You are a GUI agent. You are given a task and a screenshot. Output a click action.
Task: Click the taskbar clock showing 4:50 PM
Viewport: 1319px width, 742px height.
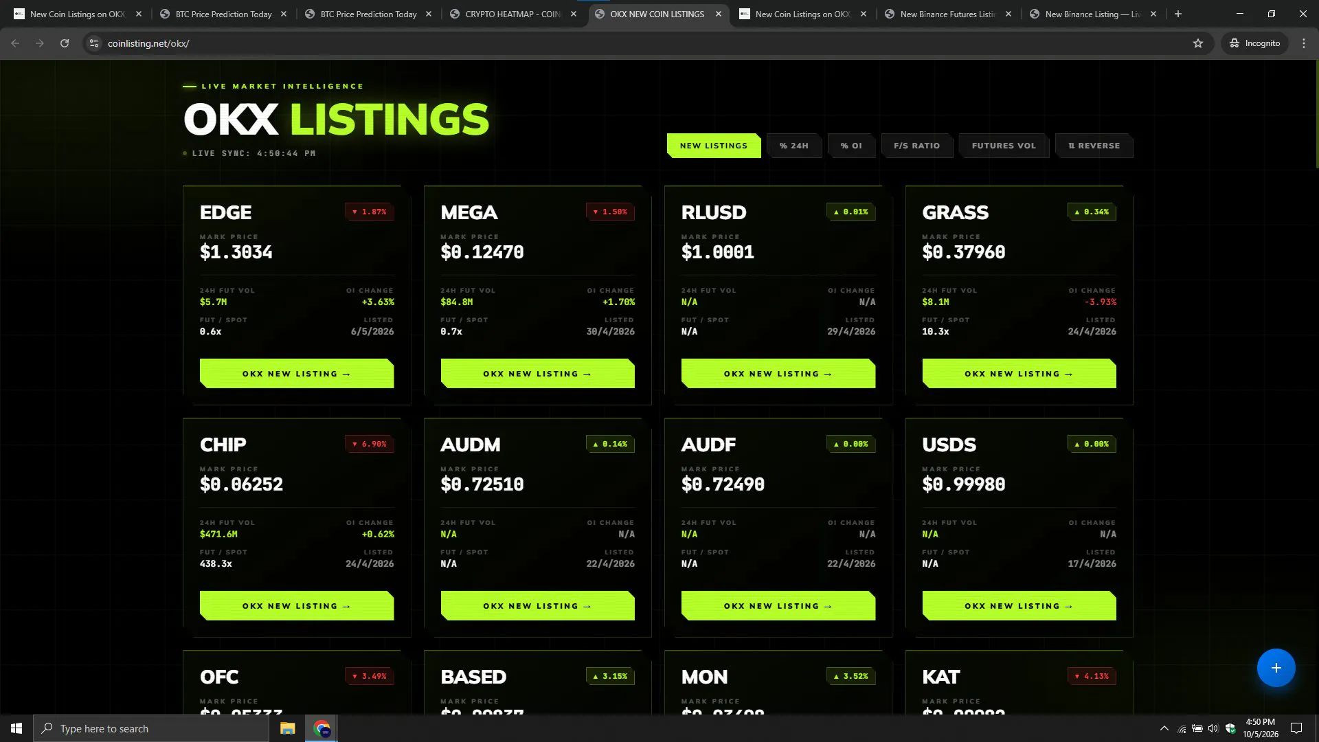click(x=1261, y=728)
